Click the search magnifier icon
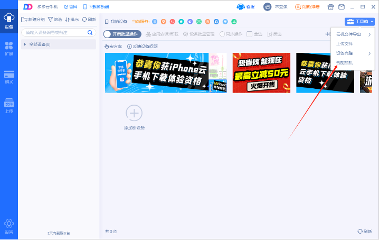The height and width of the screenshot is (240, 379). [90, 32]
